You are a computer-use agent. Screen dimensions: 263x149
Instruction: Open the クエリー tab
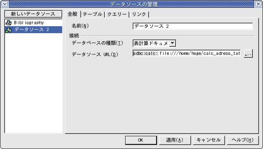click(117, 14)
